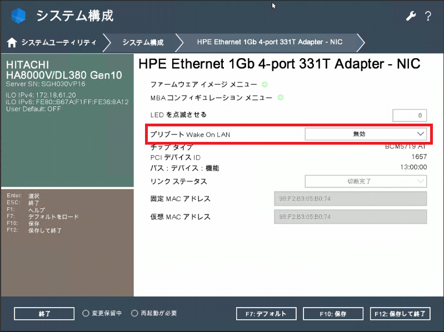Click the page title HPE Ethernet 1Gb 4-port 331T Adapter - NIC
The width and height of the screenshot is (444, 332).
pos(280,64)
